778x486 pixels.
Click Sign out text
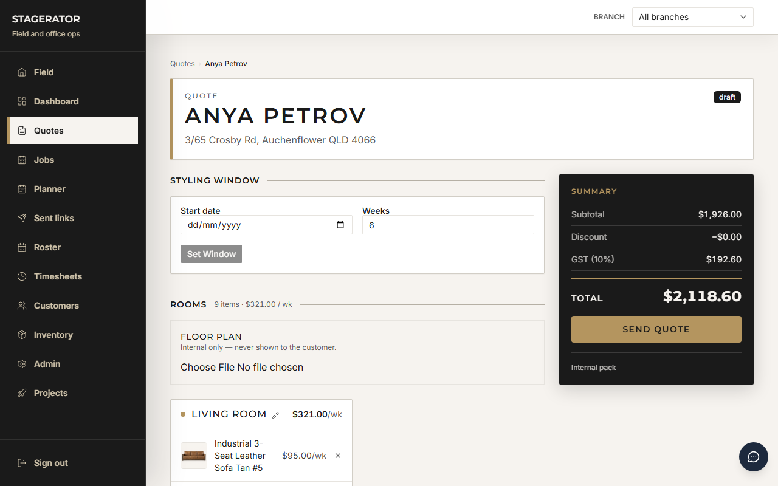(51, 463)
